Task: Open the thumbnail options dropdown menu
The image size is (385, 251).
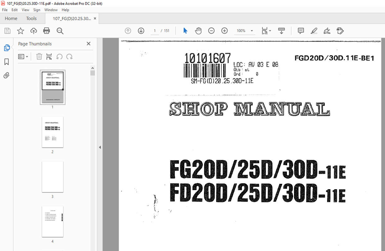Action: [x=23, y=56]
